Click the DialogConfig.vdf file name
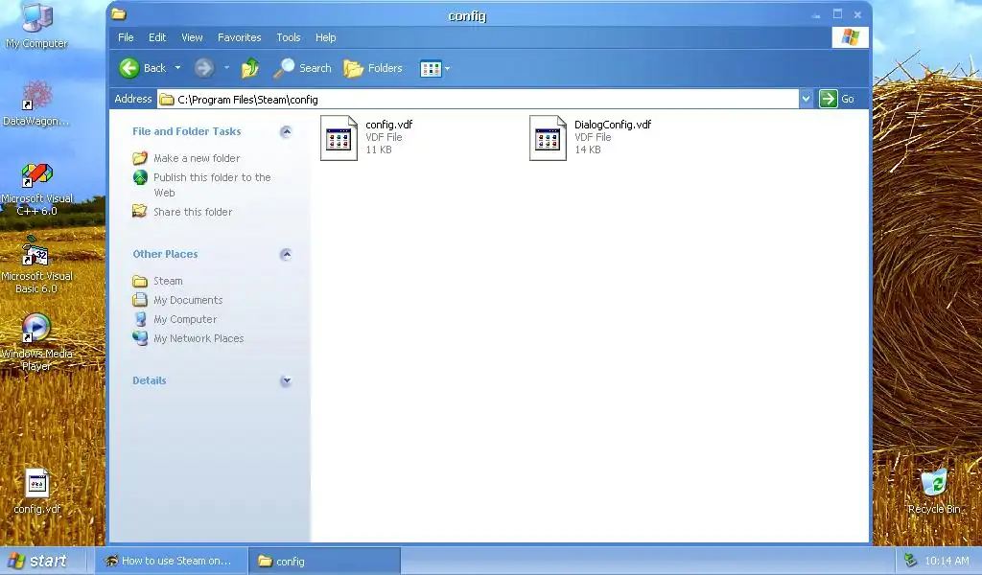 [x=613, y=125]
